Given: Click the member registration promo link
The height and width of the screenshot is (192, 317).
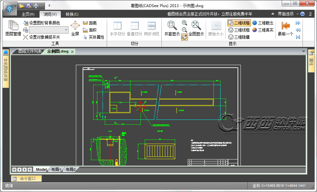Looking at the screenshot, I should tap(210, 14).
